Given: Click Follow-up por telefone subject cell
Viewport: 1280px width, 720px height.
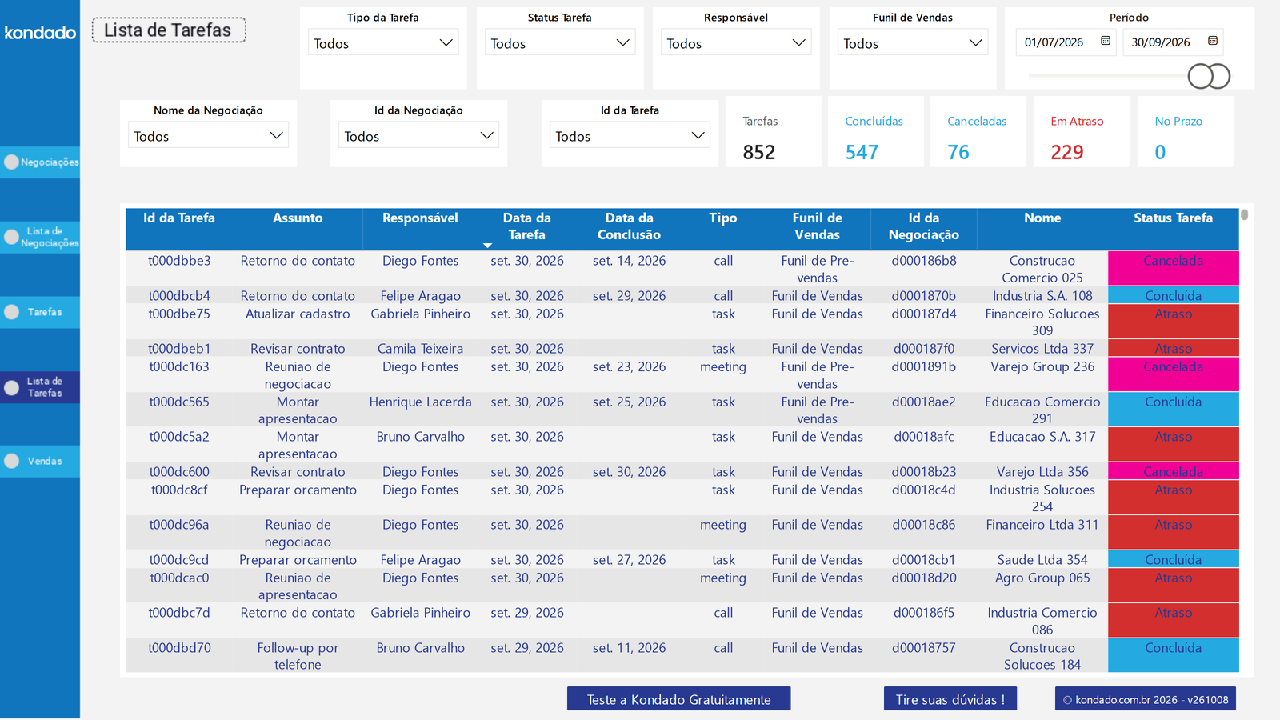Looking at the screenshot, I should [x=298, y=656].
